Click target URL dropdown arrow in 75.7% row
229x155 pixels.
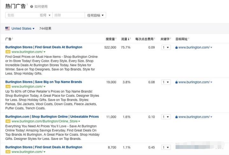(211, 47)
